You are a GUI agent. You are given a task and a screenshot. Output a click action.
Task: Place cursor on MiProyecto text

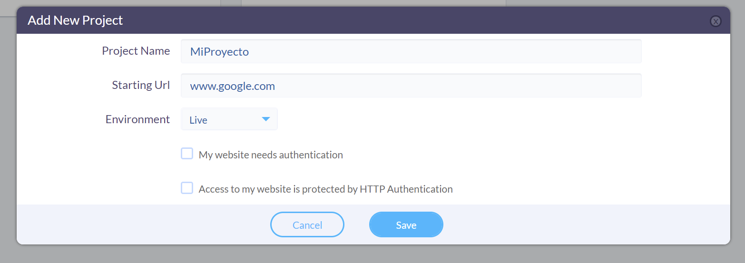(x=219, y=52)
